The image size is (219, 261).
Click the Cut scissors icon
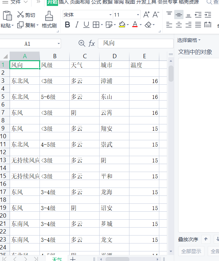tap(20, 15)
